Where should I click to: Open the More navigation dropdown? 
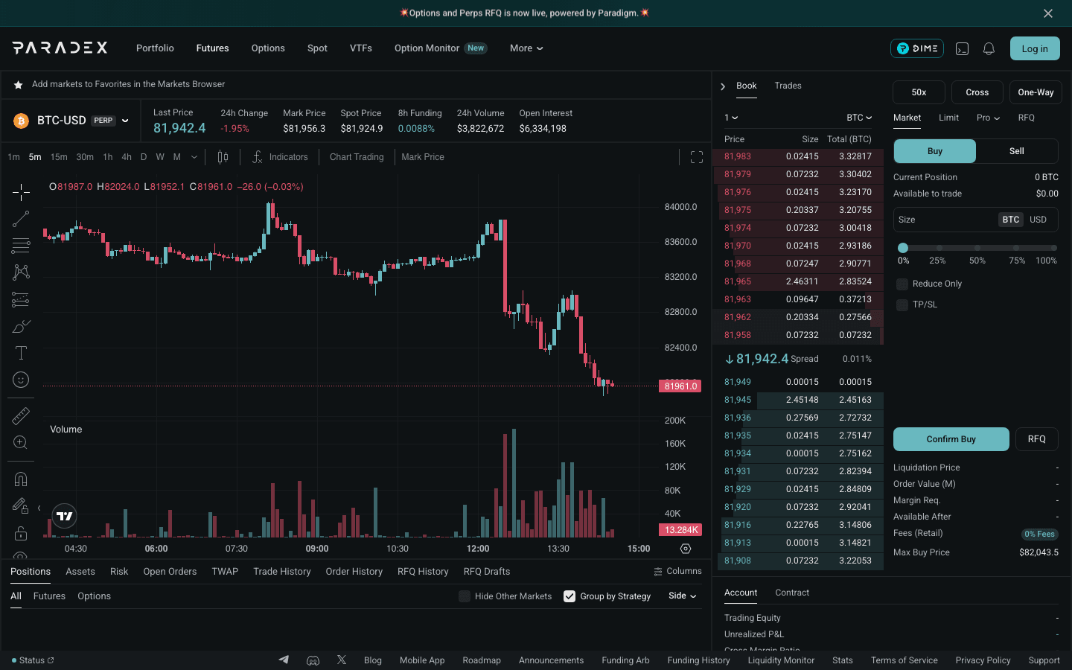(526, 48)
